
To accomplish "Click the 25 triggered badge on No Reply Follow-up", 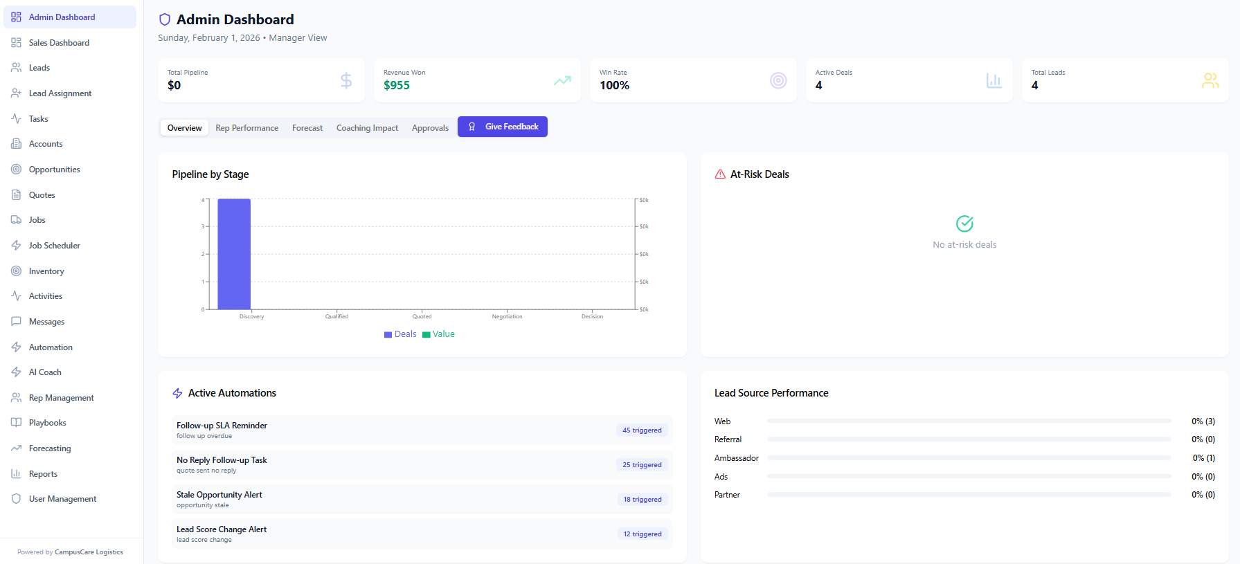I will pyautogui.click(x=642, y=465).
